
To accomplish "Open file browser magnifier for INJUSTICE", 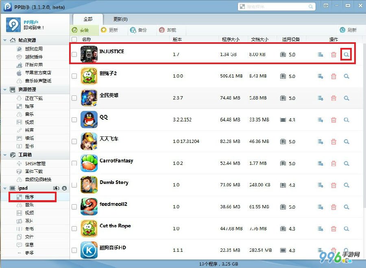I will (346, 54).
